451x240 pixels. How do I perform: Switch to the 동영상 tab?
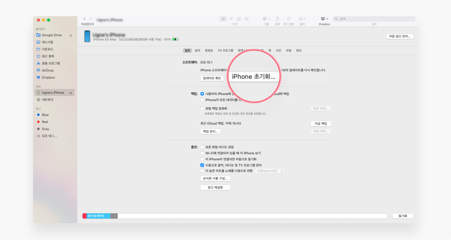[x=209, y=50]
